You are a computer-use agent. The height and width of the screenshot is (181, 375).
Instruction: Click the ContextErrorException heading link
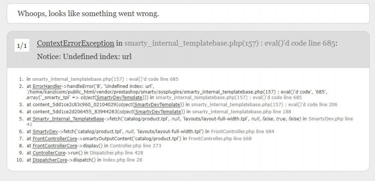pyautogui.click(x=76, y=43)
